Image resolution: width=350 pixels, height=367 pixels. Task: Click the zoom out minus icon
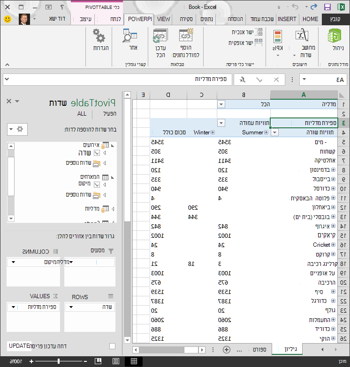(x=85, y=361)
